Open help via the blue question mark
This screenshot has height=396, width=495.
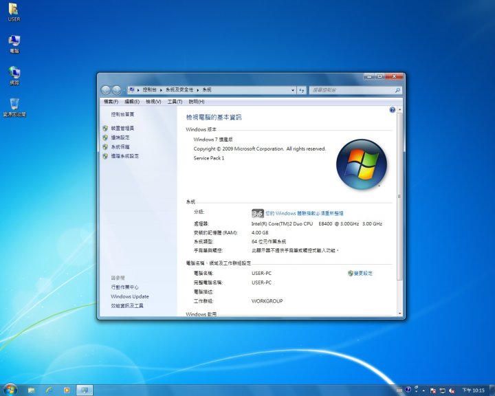click(392, 110)
